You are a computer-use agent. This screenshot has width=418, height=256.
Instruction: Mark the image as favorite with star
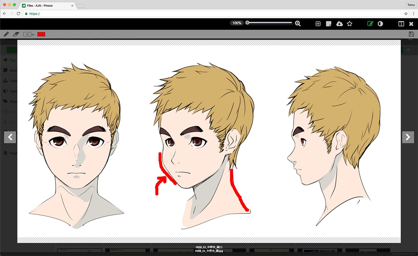click(350, 24)
